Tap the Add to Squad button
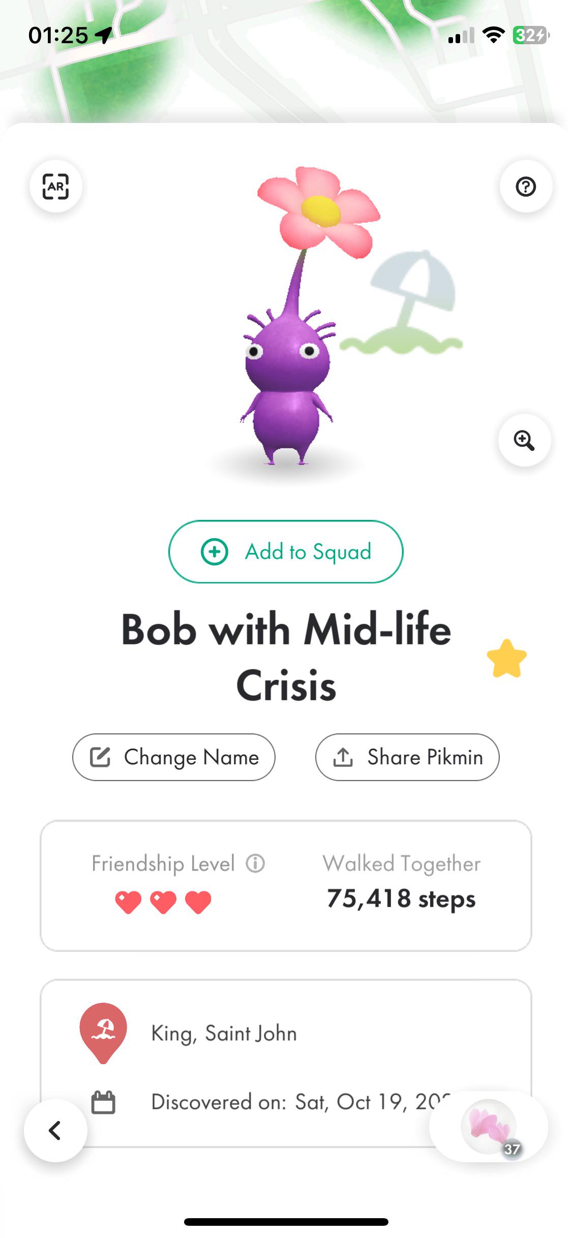 (x=286, y=551)
